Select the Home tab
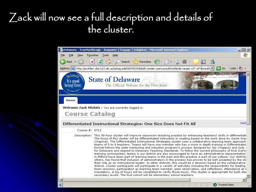256x192 pixels. 71,100
